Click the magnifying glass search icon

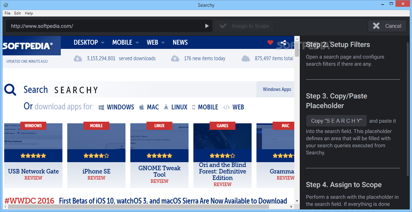coord(10,90)
